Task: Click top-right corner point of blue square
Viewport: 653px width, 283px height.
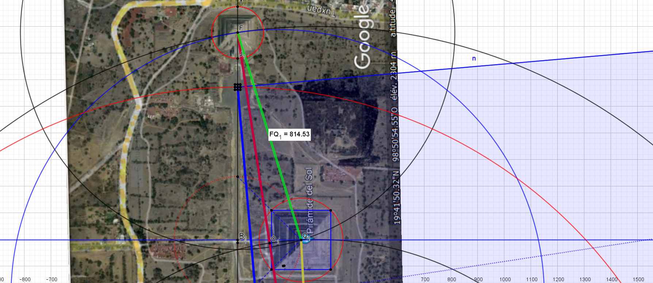Action: pyautogui.click(x=331, y=210)
